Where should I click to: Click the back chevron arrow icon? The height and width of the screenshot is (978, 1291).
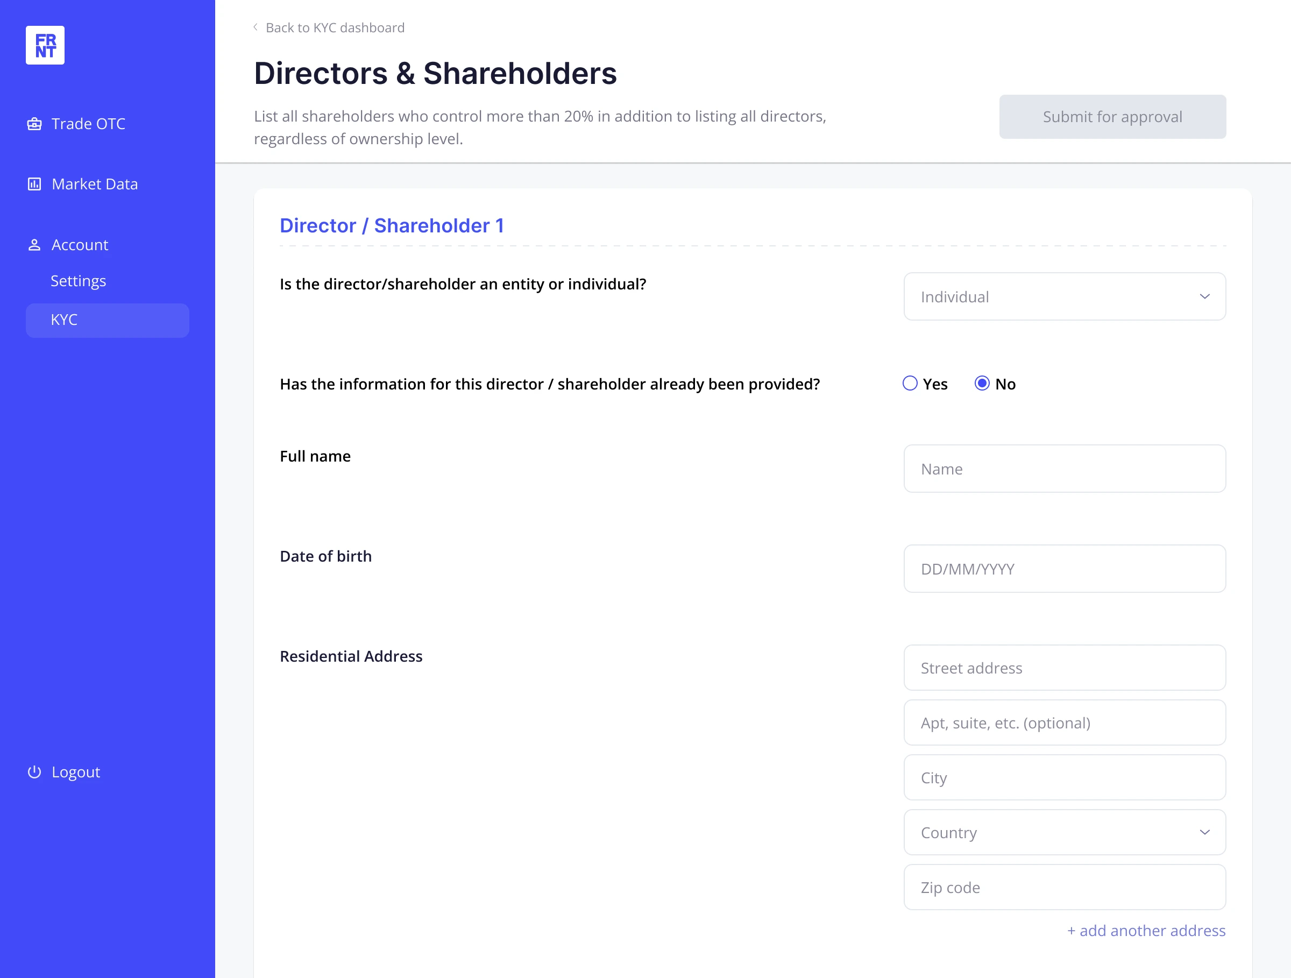click(256, 27)
